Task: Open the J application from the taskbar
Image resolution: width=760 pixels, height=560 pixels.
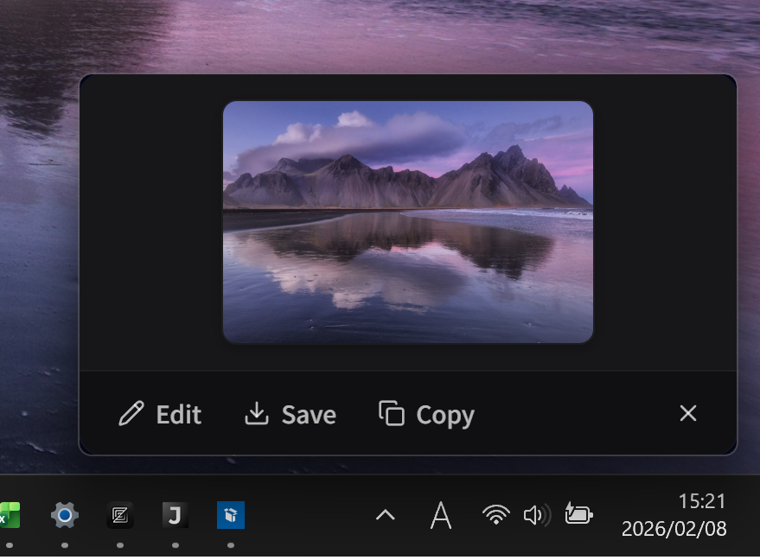Action: coord(176,514)
